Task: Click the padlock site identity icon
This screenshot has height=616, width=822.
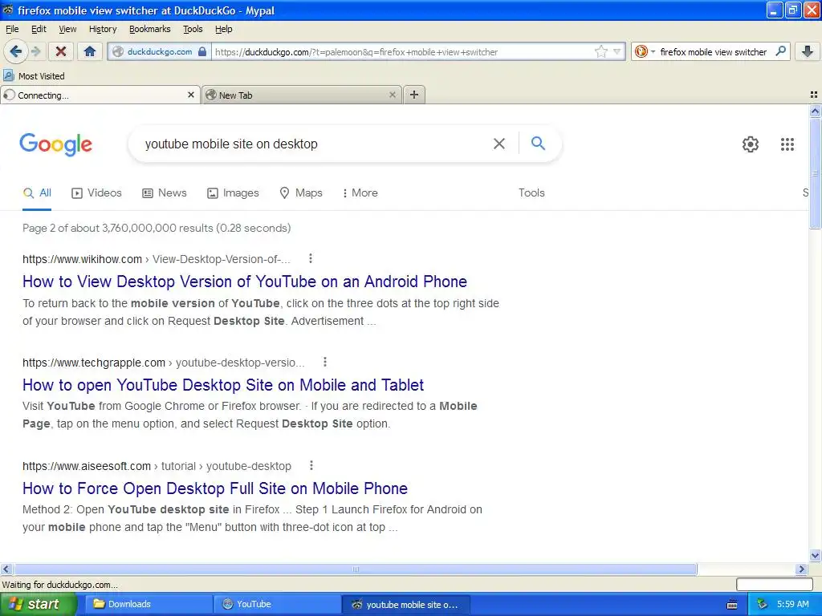Action: (x=202, y=51)
